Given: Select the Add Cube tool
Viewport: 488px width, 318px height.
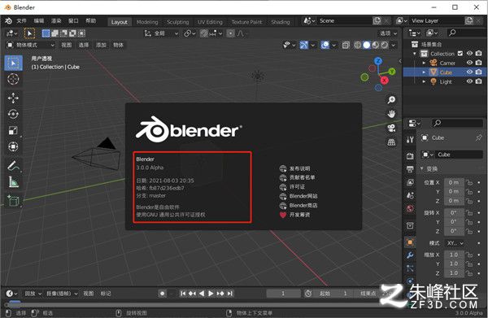Looking at the screenshot, I should pos(13,201).
